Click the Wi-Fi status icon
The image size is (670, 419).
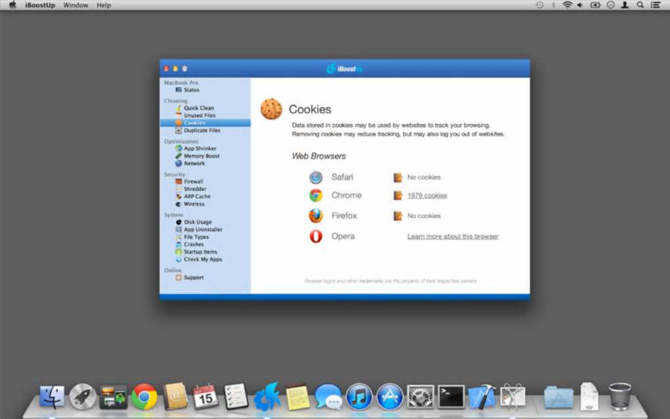pos(567,5)
